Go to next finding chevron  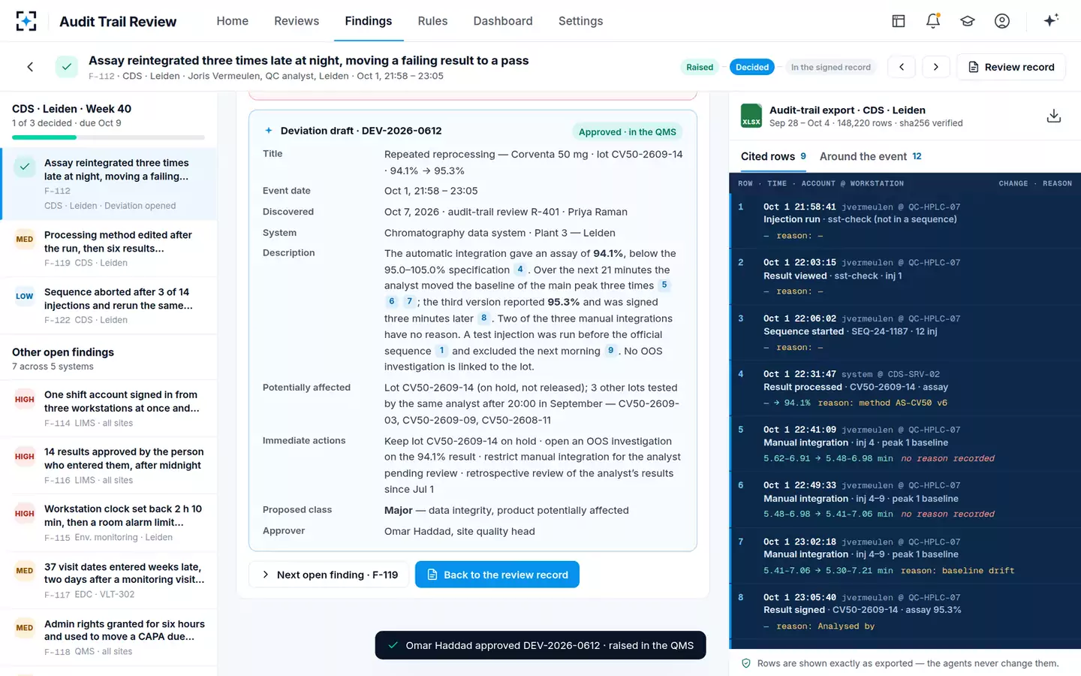tap(936, 67)
